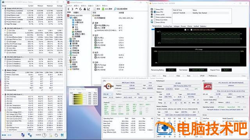Switch to the Statistics tab
Screen dimensions: 250x140
coord(203,26)
